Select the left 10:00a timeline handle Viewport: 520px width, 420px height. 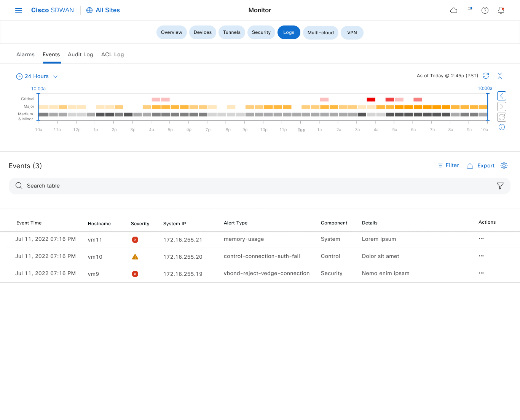[38, 107]
